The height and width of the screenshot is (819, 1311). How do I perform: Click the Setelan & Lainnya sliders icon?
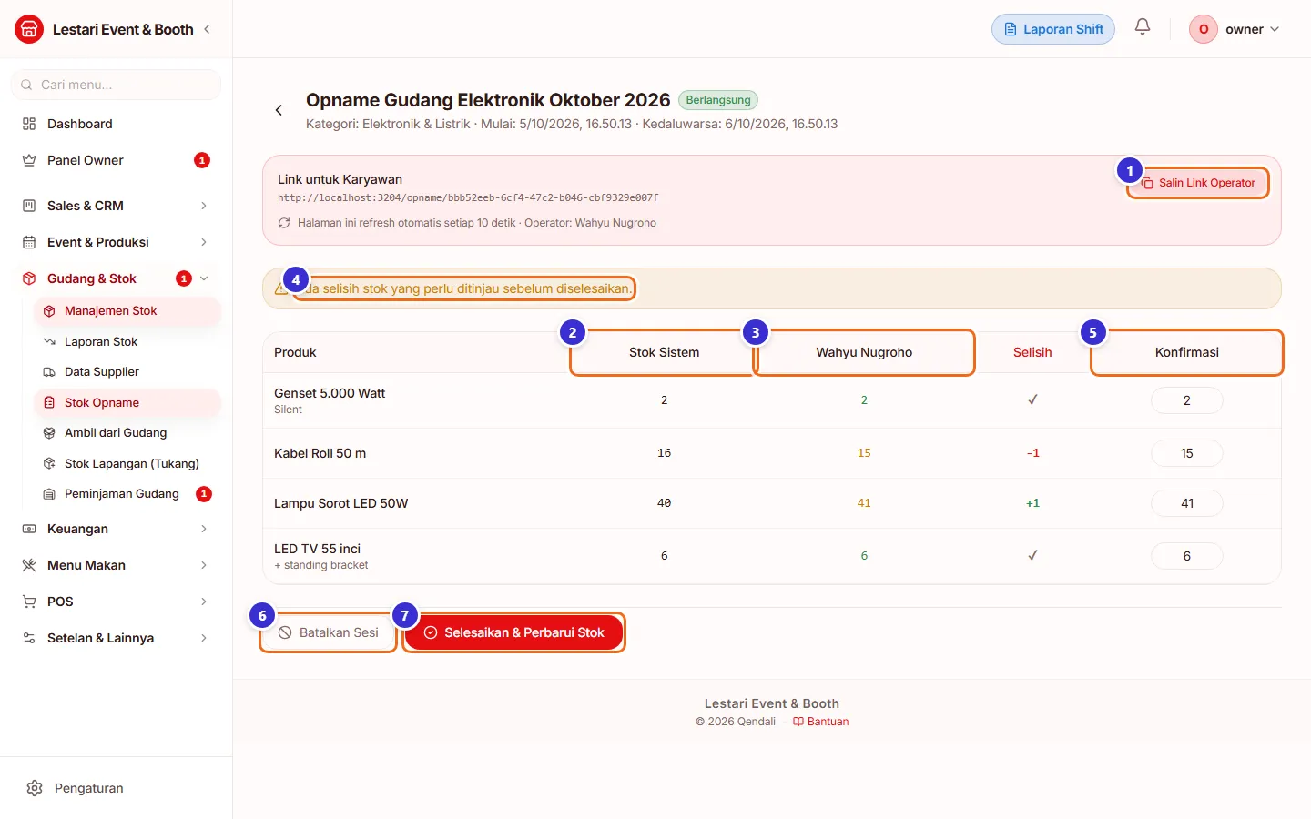(29, 638)
